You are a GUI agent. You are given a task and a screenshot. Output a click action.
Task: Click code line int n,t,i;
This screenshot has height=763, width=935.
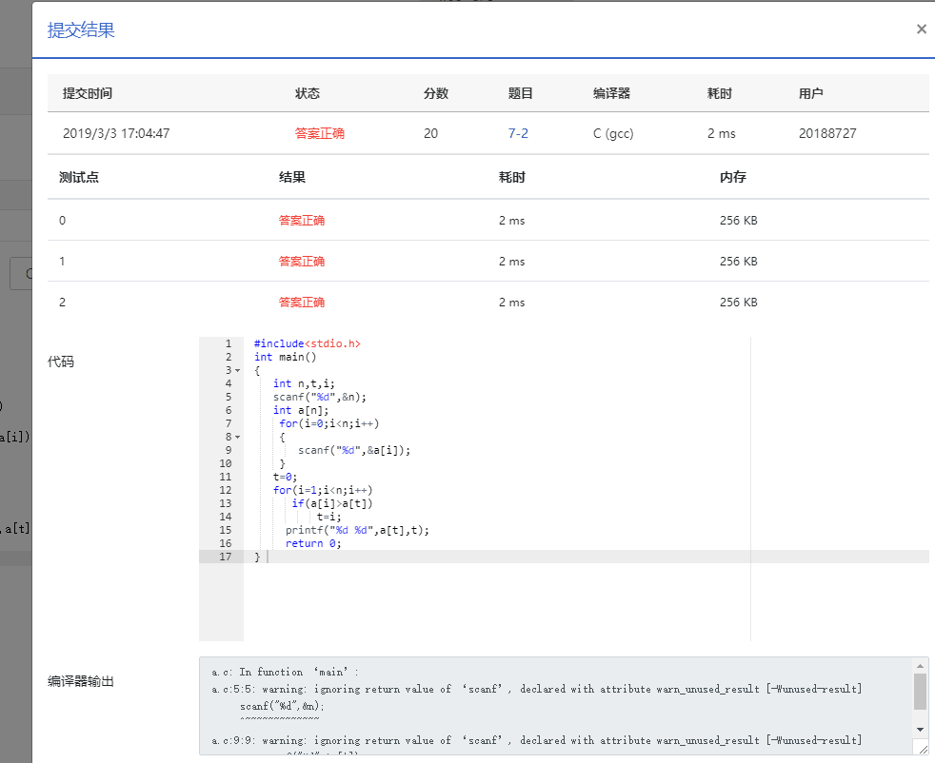click(x=304, y=383)
